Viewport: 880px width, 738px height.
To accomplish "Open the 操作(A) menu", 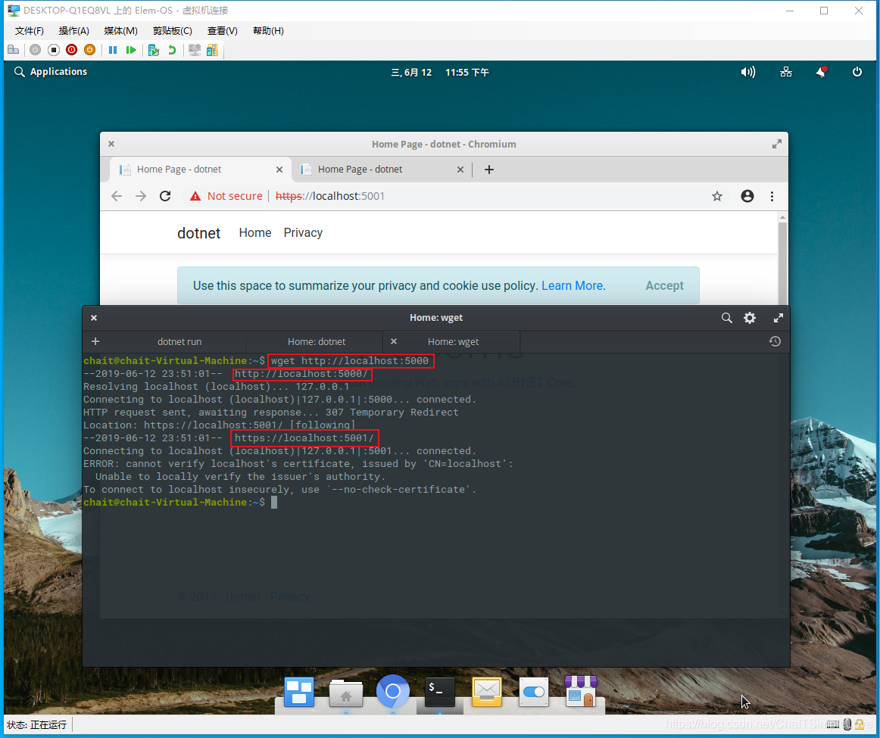I will [74, 31].
